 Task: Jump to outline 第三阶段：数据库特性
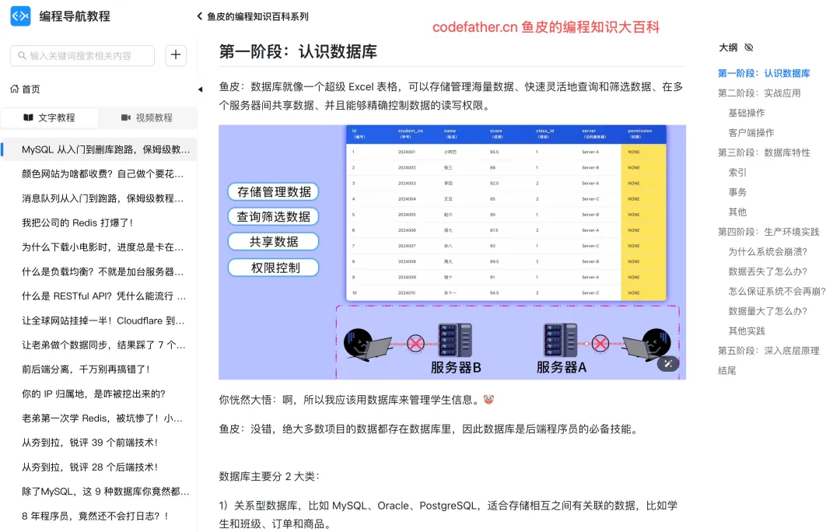tap(764, 152)
